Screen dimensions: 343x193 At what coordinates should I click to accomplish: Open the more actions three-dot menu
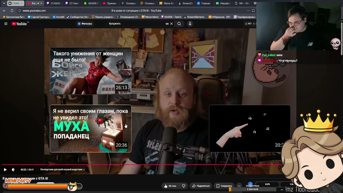point(239,186)
